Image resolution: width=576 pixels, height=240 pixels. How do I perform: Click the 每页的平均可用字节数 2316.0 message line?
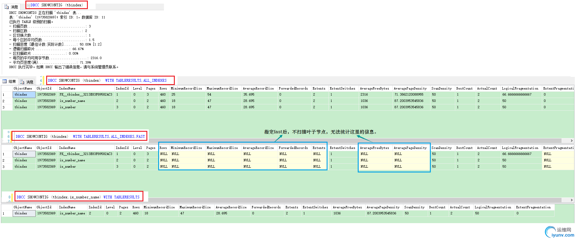point(56,58)
